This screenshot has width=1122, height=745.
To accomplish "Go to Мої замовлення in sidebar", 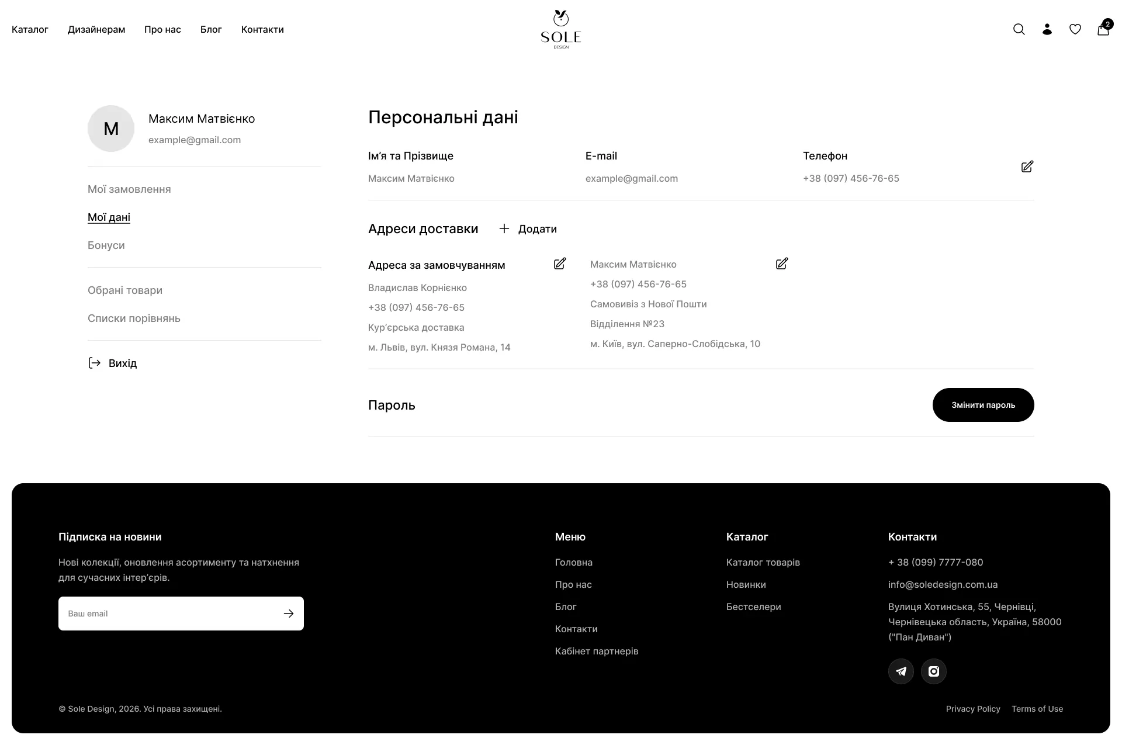I will click(x=129, y=189).
